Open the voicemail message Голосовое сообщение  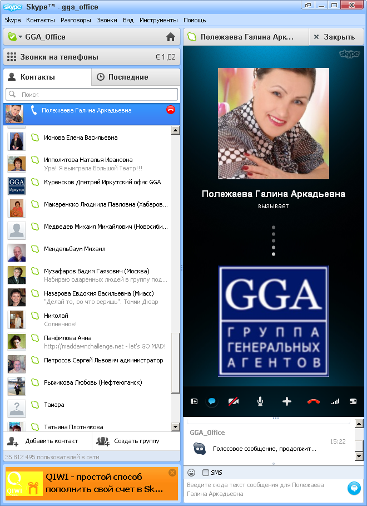pyautogui.click(x=265, y=449)
